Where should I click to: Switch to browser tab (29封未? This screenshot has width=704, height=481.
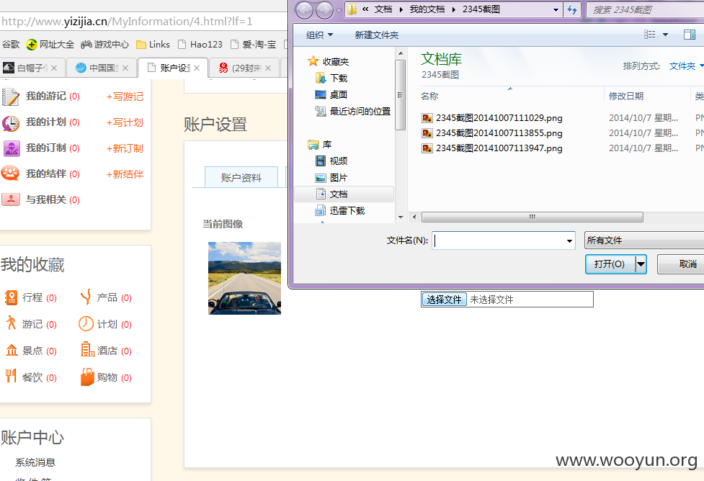pos(245,68)
